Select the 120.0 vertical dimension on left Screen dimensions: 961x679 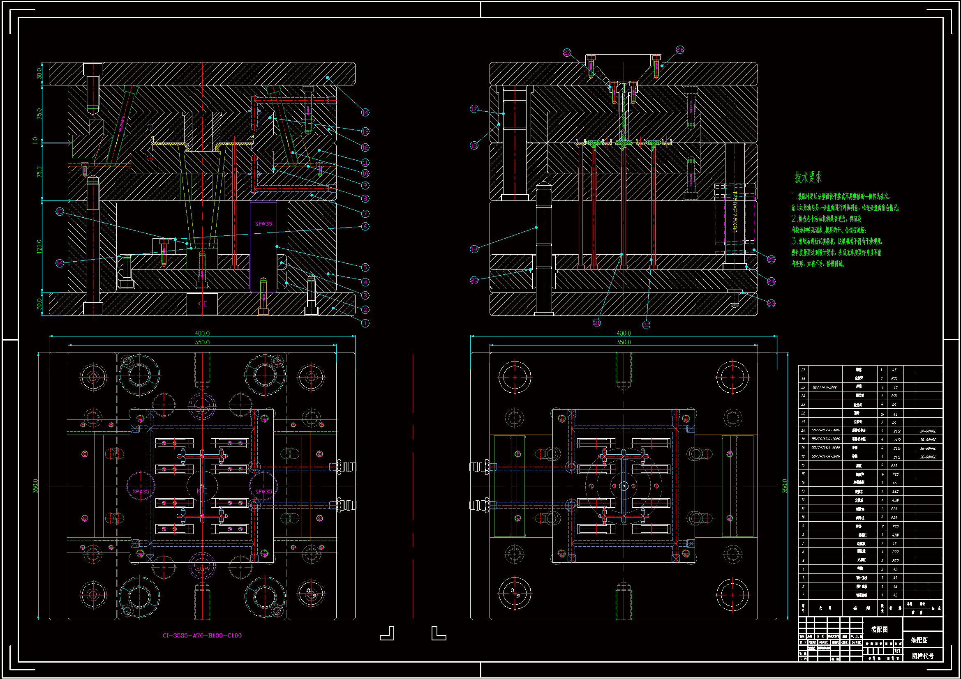click(39, 246)
